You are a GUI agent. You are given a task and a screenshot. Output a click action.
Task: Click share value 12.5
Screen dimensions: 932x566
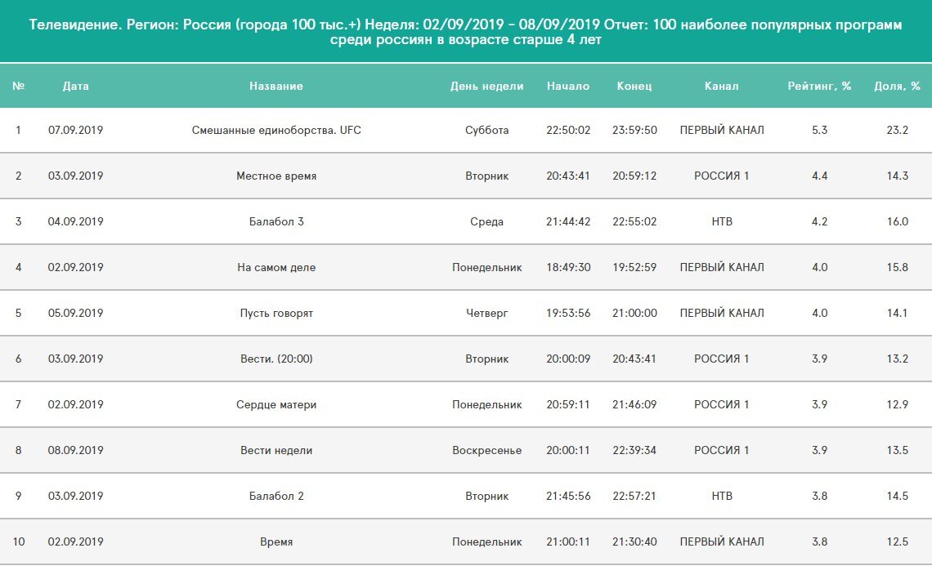[x=898, y=541]
